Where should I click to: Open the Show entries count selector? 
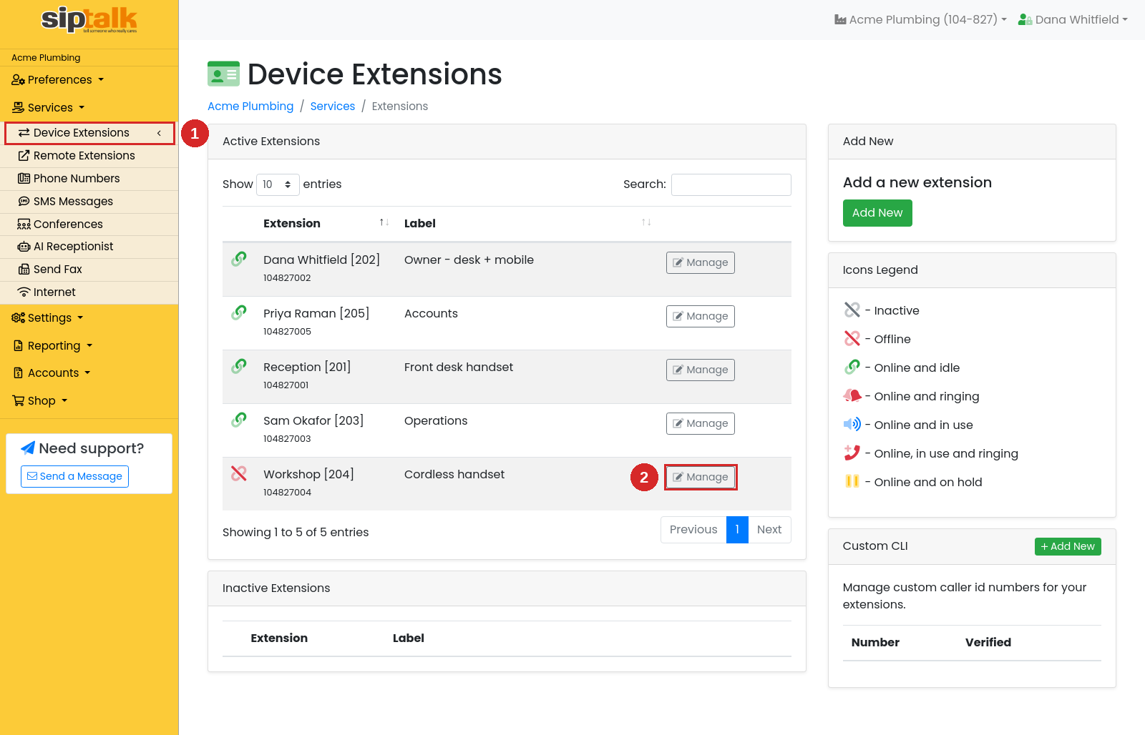click(x=278, y=184)
